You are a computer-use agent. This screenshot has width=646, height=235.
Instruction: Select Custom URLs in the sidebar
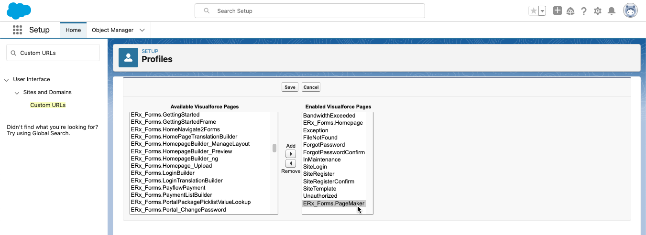[48, 105]
